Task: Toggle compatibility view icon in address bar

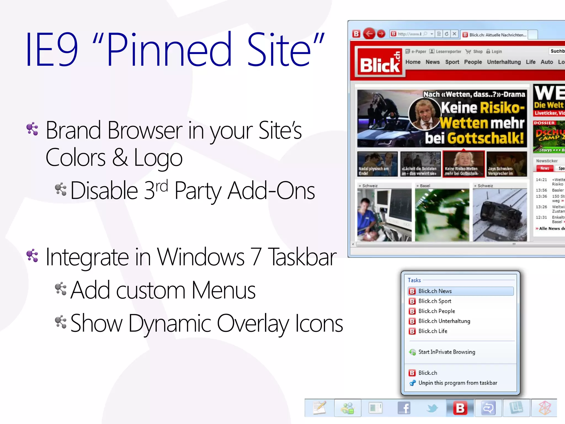Action: pos(439,34)
